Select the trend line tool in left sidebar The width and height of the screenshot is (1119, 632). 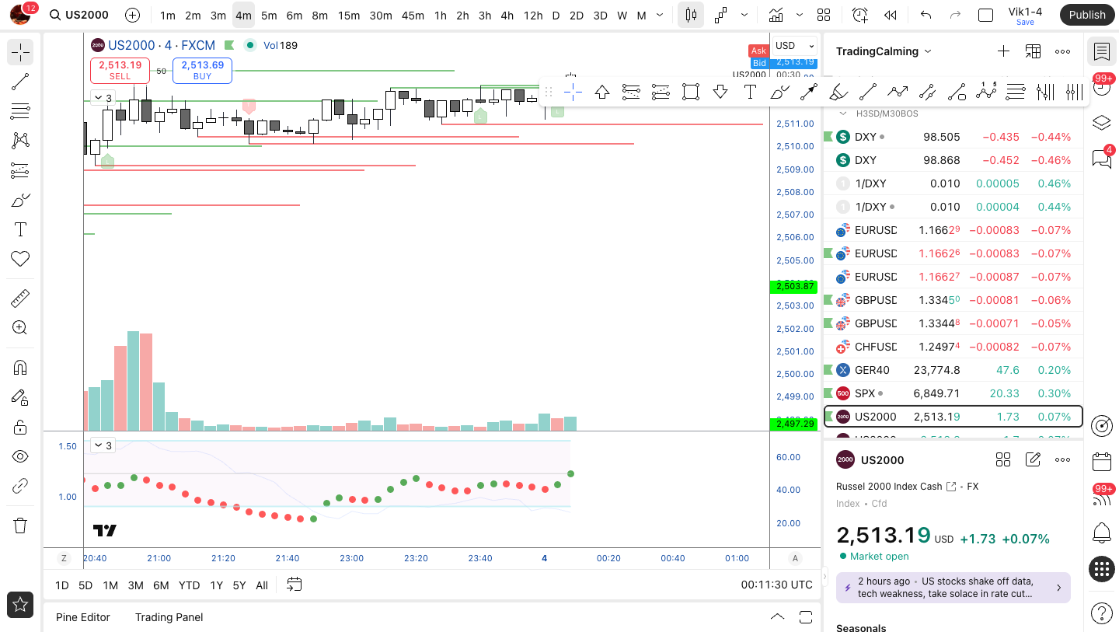click(x=20, y=82)
